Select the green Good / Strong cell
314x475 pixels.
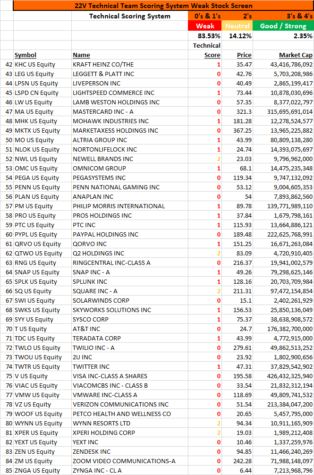click(x=283, y=26)
